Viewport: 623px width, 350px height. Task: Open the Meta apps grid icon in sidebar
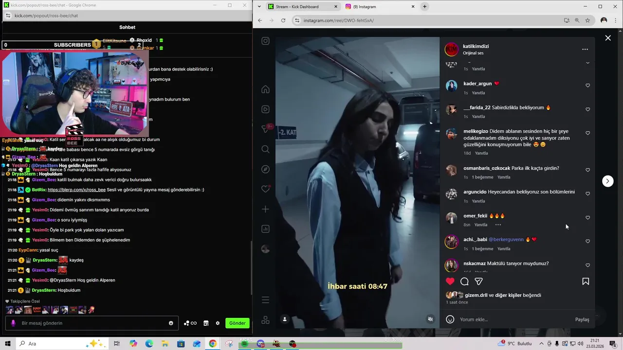(265, 320)
